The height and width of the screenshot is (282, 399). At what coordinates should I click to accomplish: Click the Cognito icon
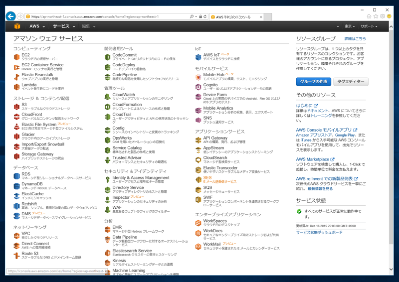(x=198, y=87)
